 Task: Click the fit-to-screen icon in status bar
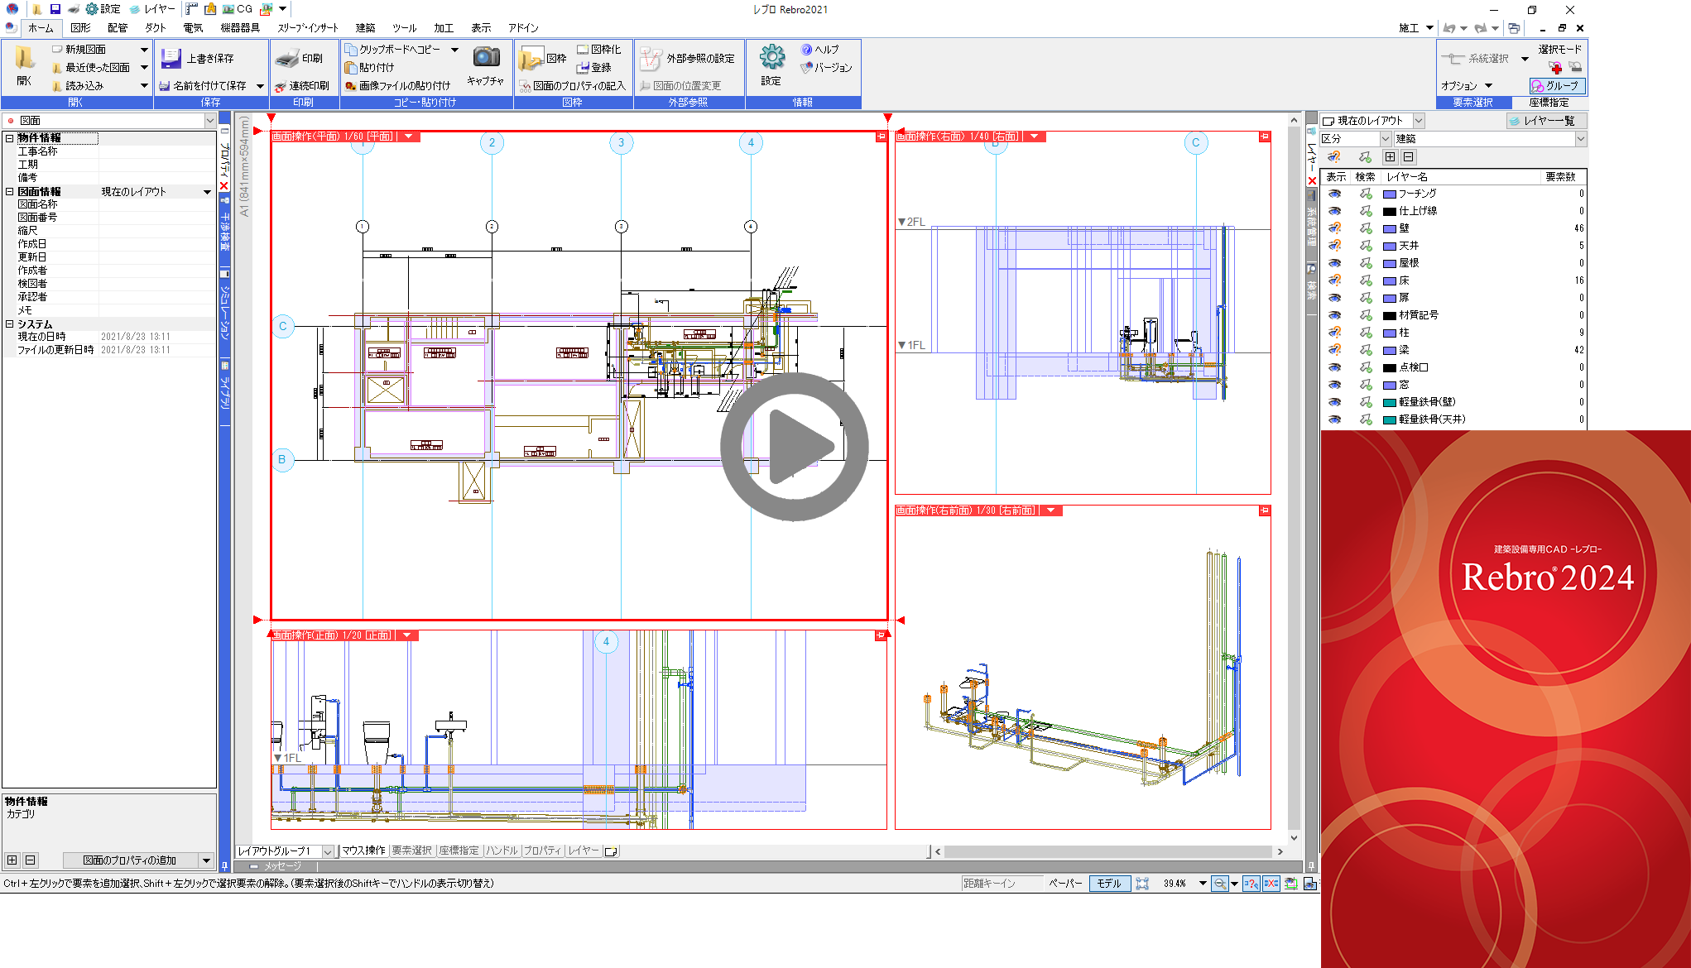pyautogui.click(x=1142, y=884)
